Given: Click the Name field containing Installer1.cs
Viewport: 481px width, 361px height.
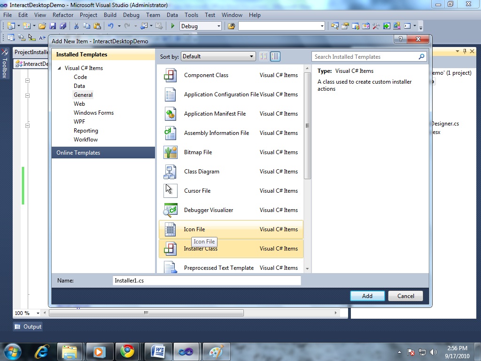Looking at the screenshot, I should coord(207,281).
